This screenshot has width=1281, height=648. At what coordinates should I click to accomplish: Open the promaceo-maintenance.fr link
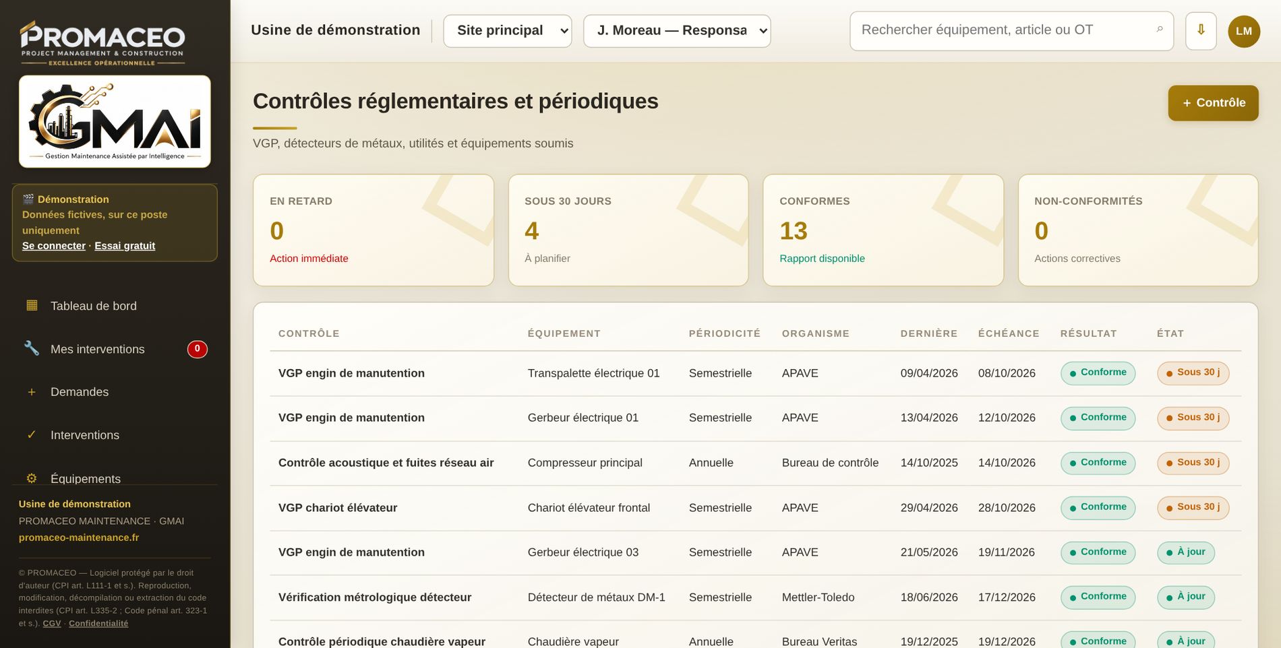point(79,538)
